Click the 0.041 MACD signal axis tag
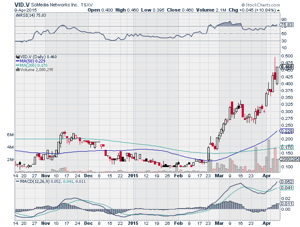The image size is (300, 227). (287, 188)
